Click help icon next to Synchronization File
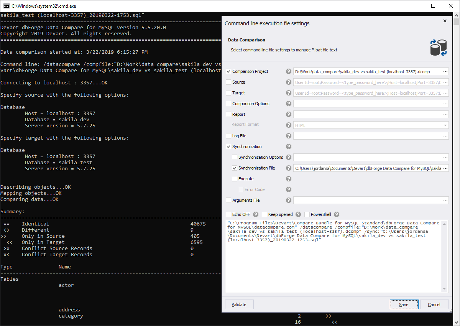Image resolution: width=460 pixels, height=326 pixels. click(289, 168)
